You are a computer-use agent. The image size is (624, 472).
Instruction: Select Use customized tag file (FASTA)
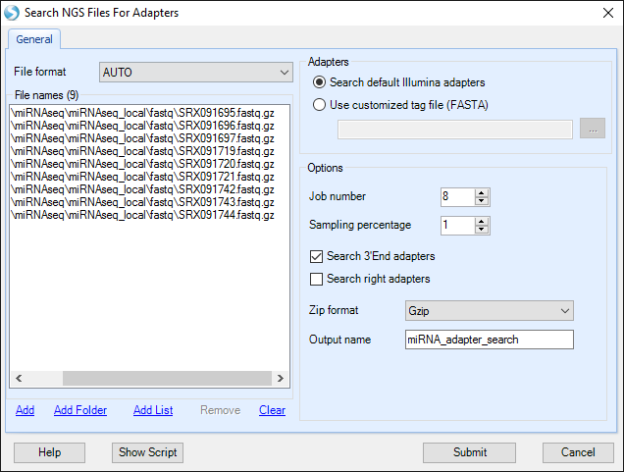[x=319, y=105]
